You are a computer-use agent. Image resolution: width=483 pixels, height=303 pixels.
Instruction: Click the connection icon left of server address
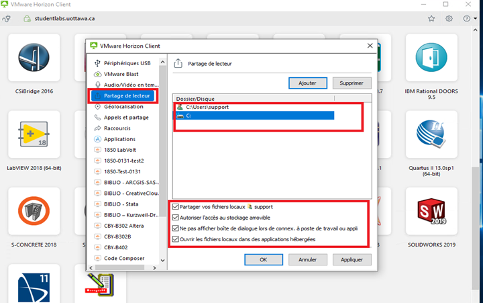pos(7,19)
